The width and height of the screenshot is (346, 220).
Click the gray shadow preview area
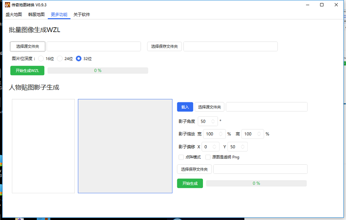click(125, 146)
